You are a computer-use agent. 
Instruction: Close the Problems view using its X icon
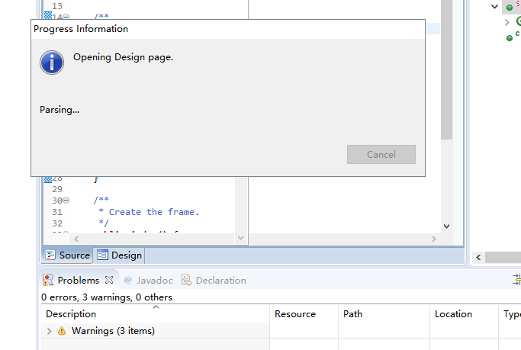[x=109, y=280]
